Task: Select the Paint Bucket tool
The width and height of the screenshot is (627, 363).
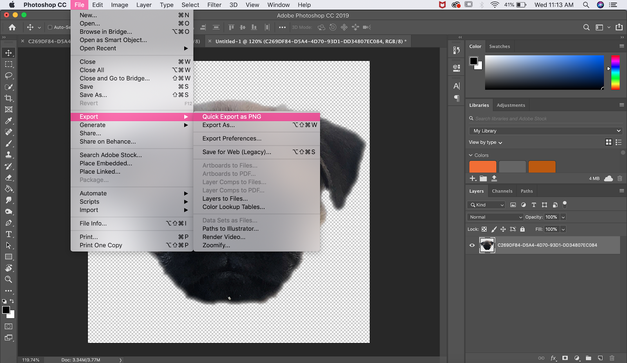Action: [9, 189]
